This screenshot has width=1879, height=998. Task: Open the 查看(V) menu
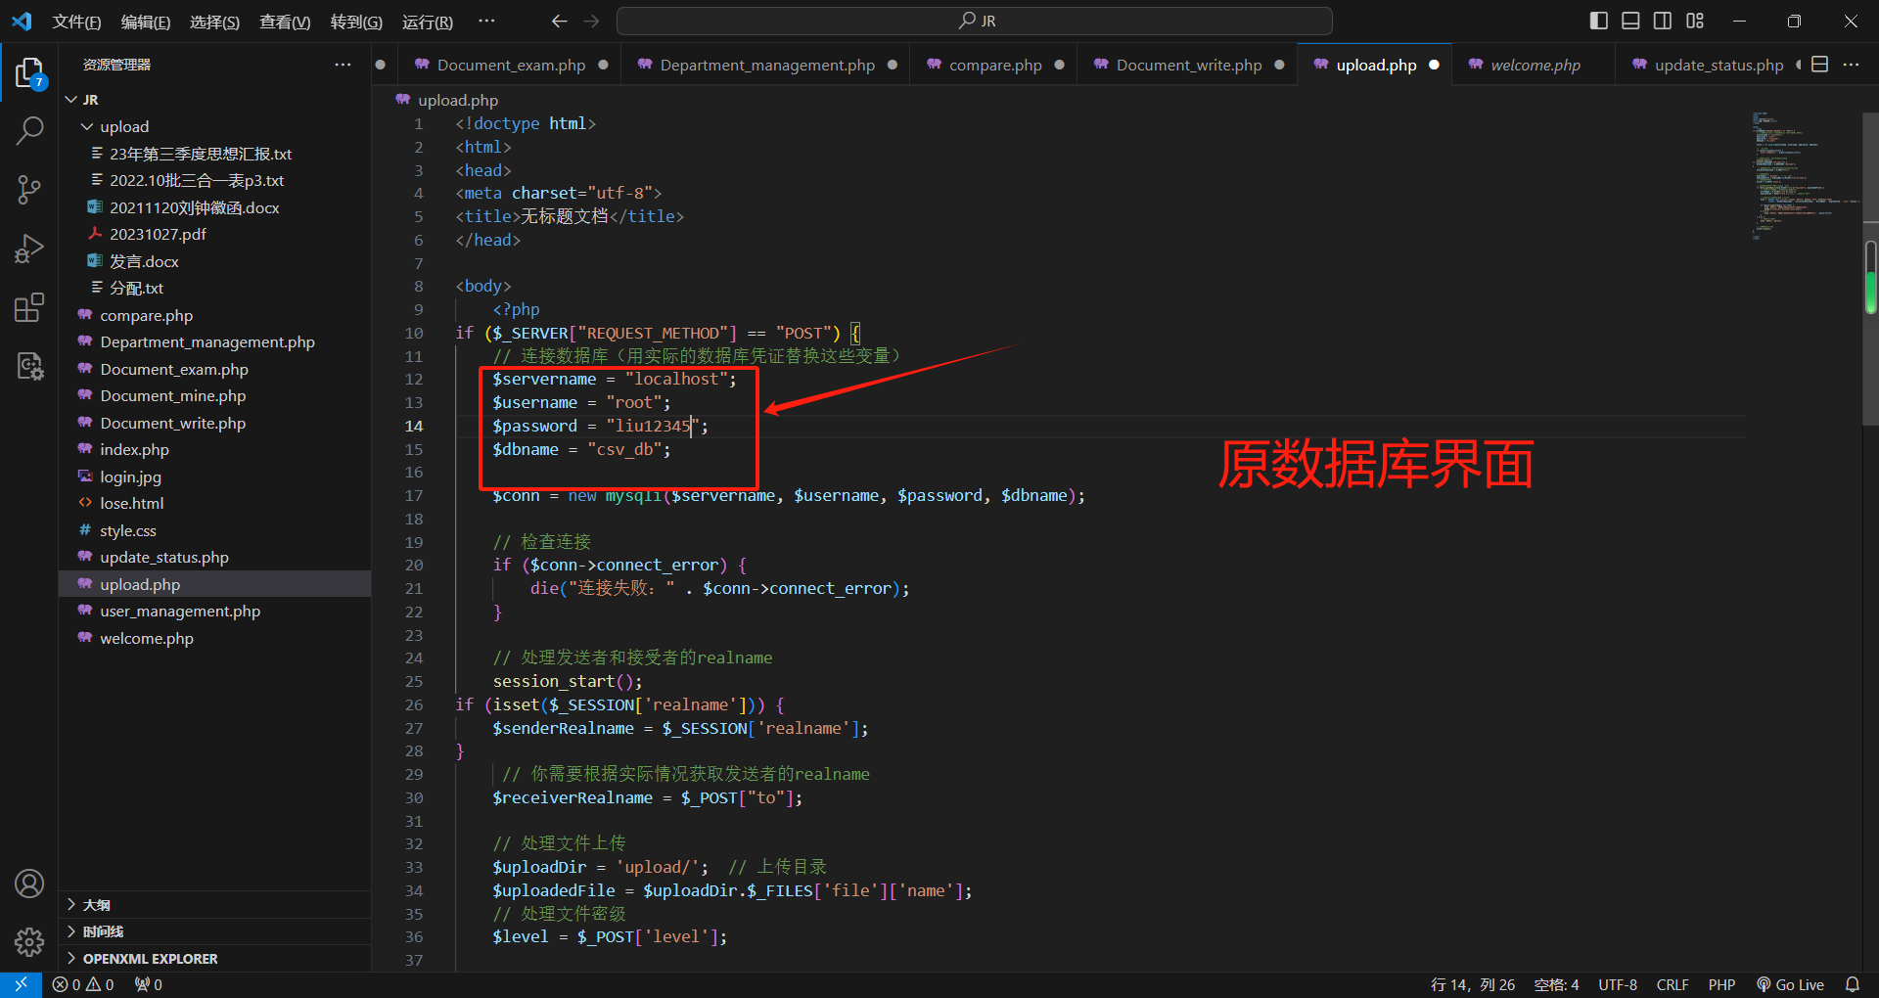click(285, 22)
